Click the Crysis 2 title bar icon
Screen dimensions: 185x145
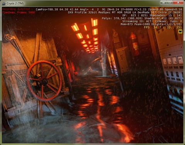(x=4, y=3)
